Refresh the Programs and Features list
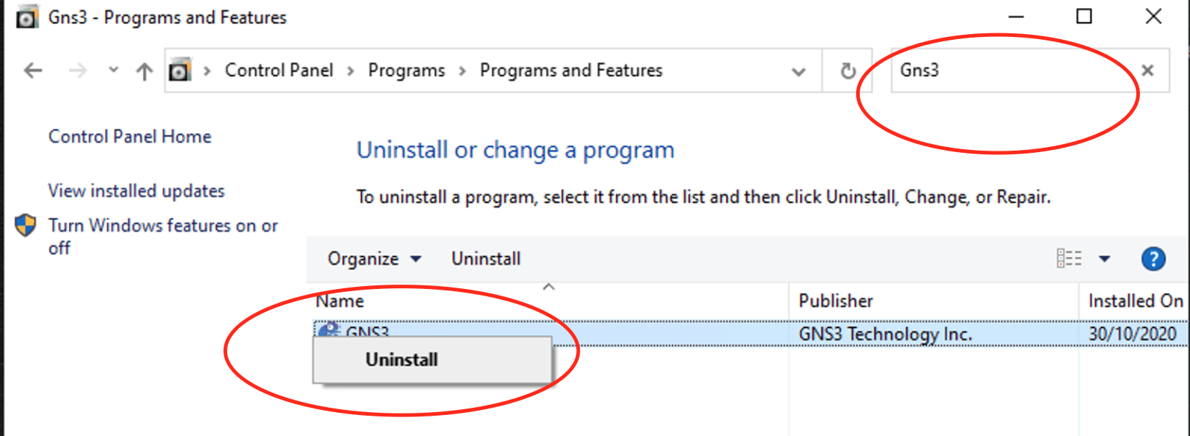This screenshot has width=1190, height=436. pyautogui.click(x=848, y=71)
